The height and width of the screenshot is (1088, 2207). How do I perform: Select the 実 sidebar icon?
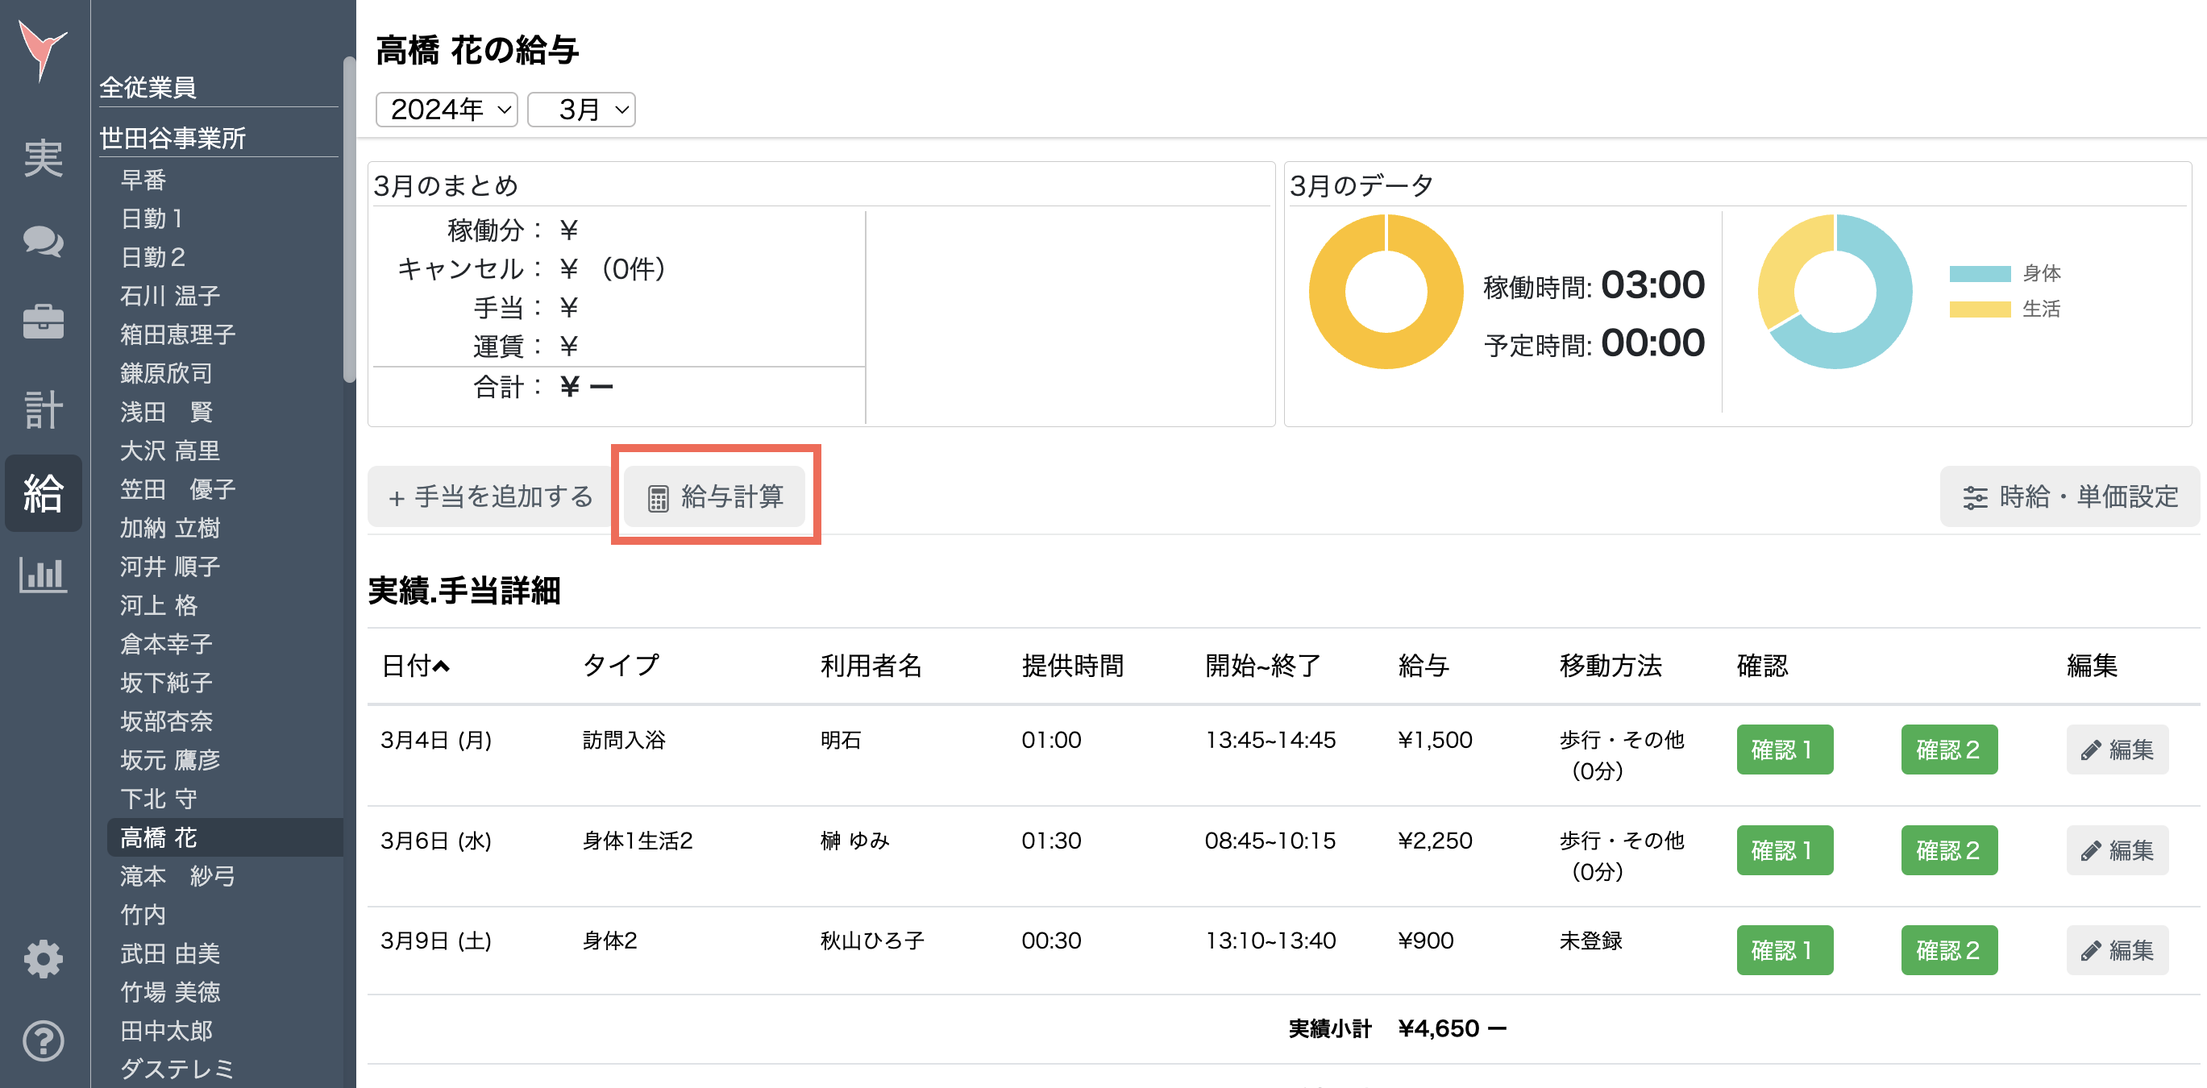click(42, 159)
